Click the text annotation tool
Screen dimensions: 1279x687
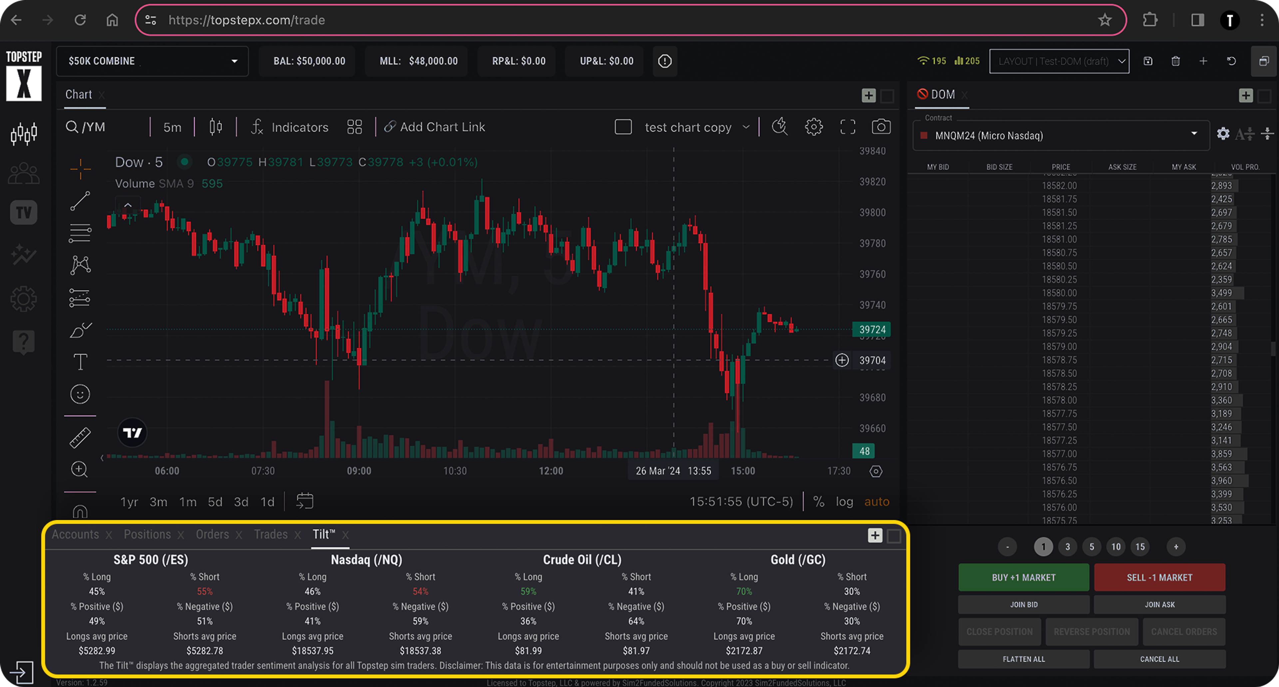coord(80,362)
